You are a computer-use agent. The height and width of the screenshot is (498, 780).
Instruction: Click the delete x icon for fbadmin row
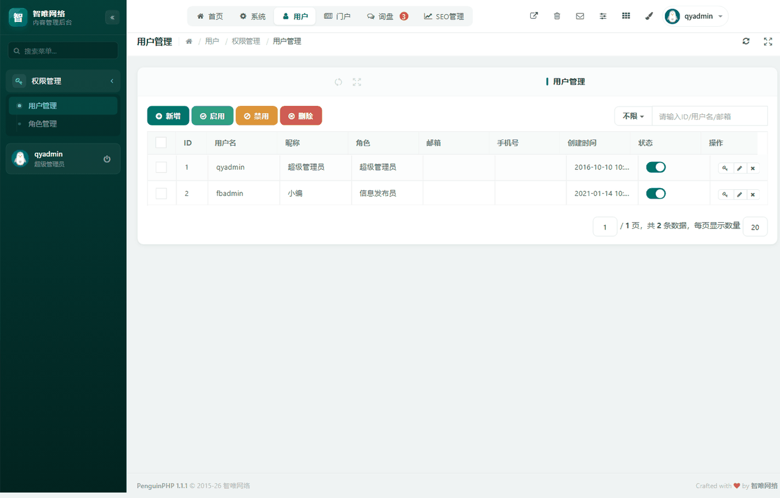click(753, 194)
